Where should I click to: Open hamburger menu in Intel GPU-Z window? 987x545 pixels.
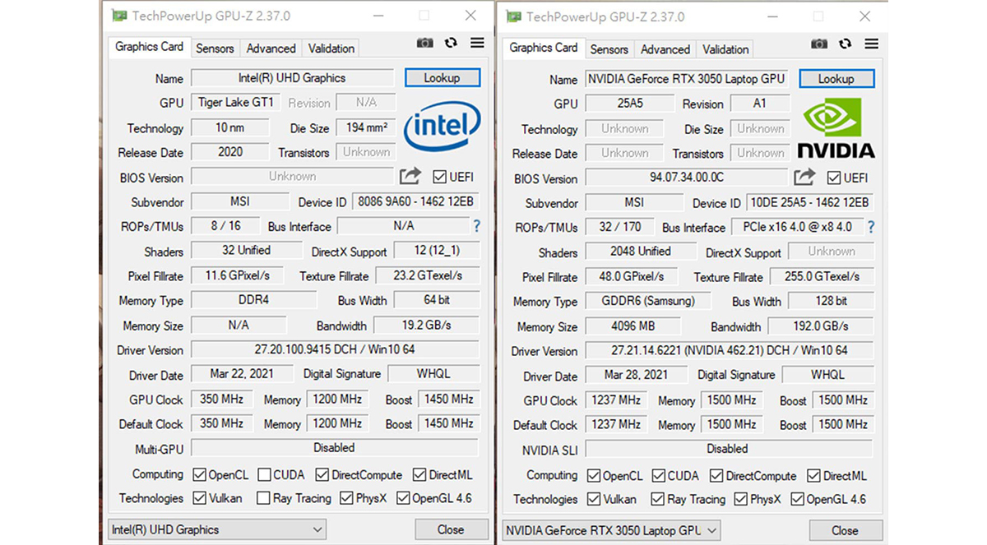pyautogui.click(x=477, y=44)
